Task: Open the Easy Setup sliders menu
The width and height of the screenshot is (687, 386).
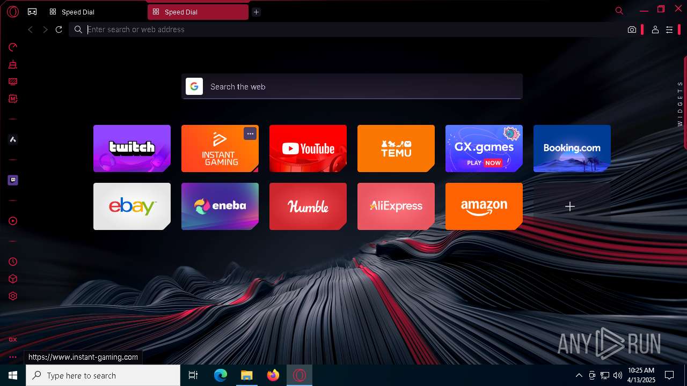Action: pos(669,29)
